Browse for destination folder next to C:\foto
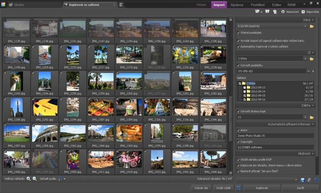321x193 pixels. coord(311,59)
